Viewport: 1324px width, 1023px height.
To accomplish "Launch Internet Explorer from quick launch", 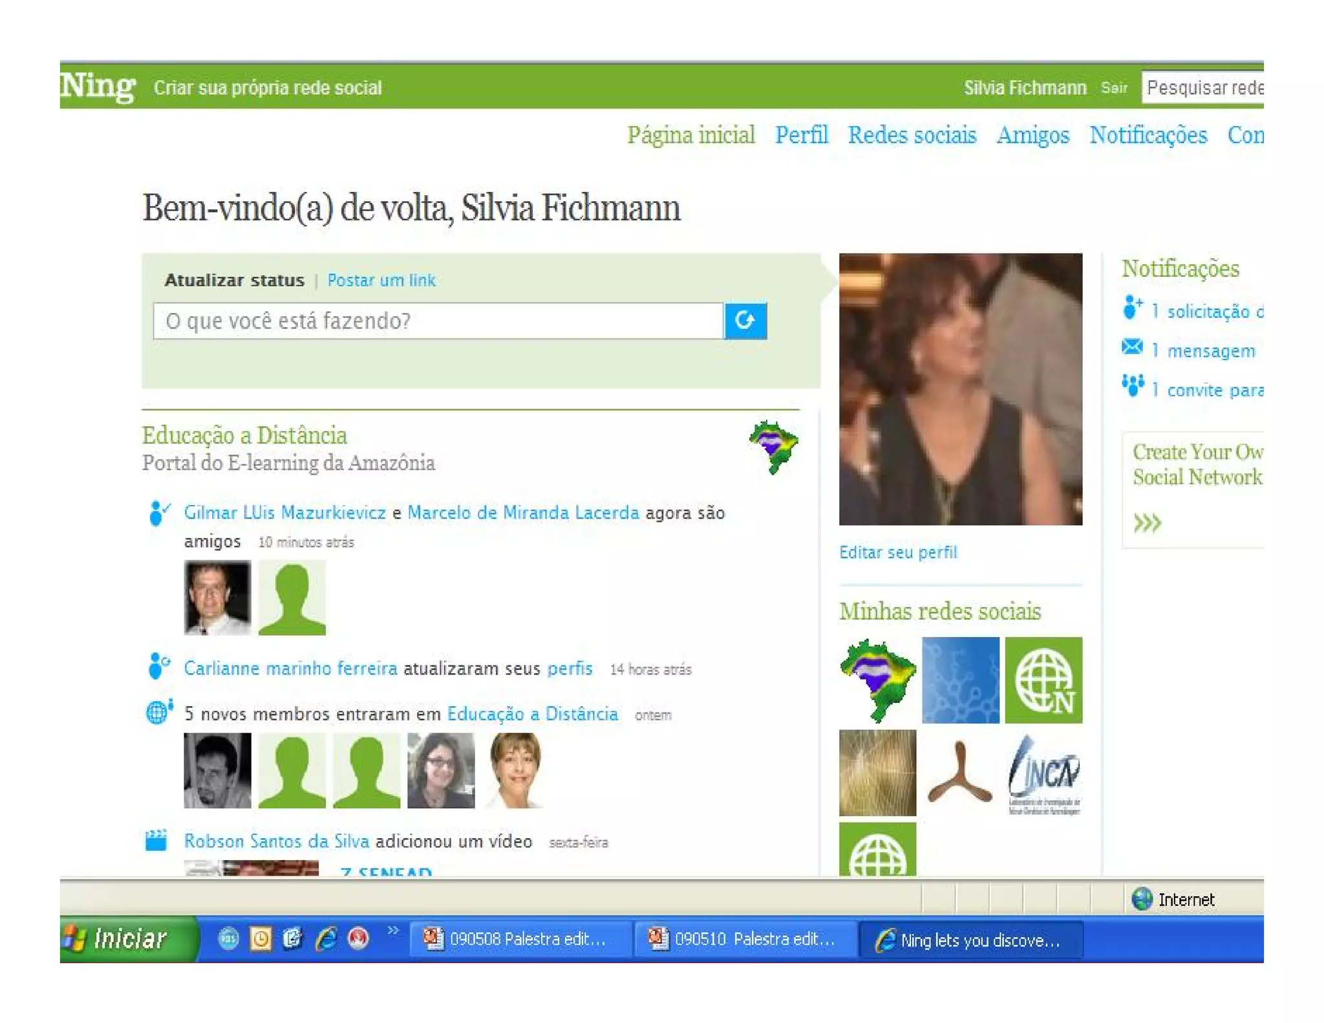I will pos(325,938).
